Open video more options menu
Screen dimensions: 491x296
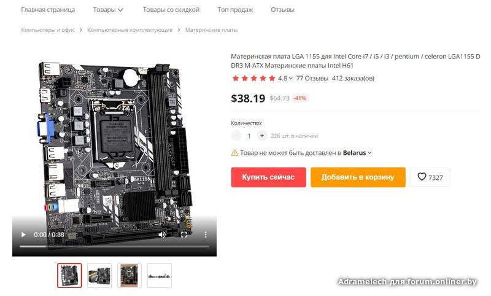(206, 235)
